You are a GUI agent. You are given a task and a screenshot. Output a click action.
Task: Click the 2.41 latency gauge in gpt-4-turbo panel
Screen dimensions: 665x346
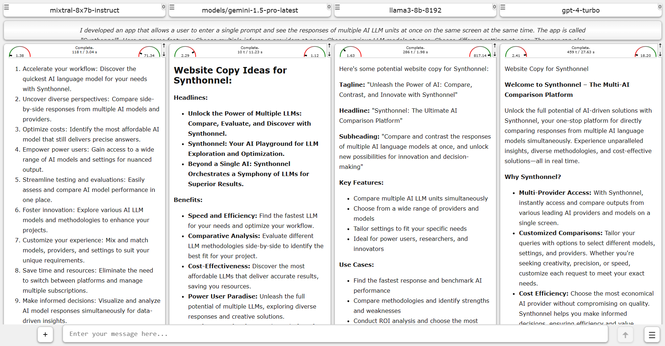coord(516,52)
